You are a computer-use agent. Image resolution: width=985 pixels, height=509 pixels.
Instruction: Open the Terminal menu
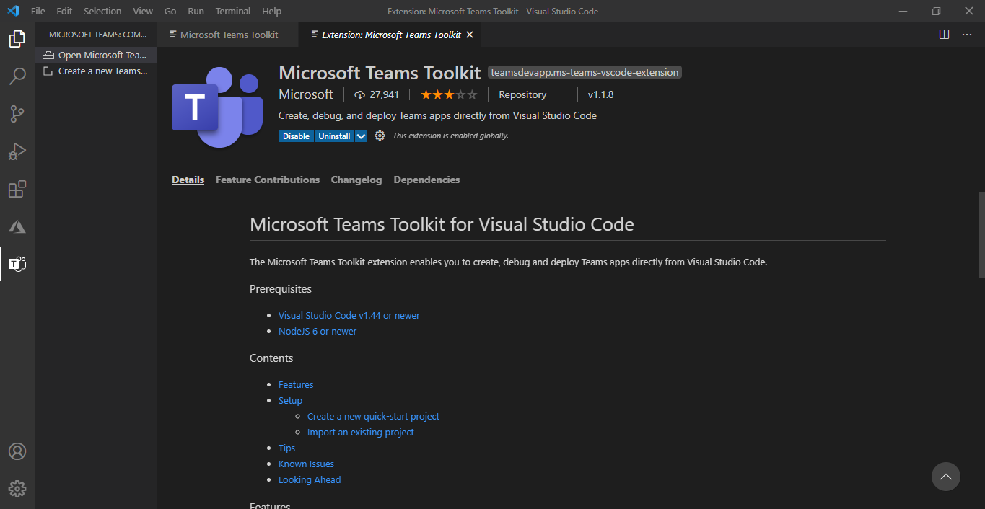232,11
